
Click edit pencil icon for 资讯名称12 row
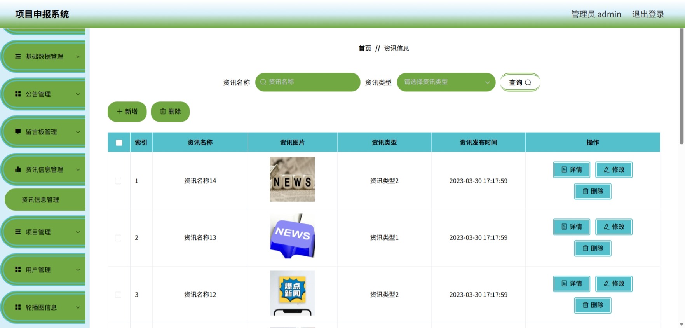click(x=607, y=284)
